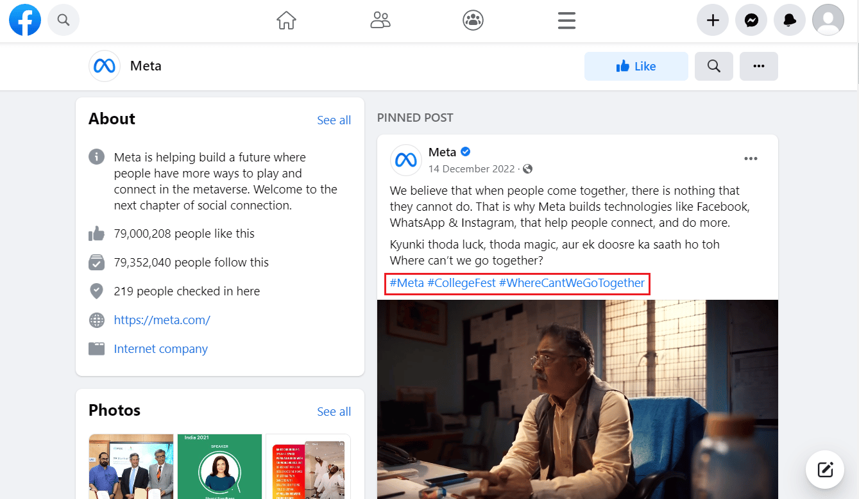Click the check-in pin icon
This screenshot has height=499, width=859.
(x=96, y=291)
